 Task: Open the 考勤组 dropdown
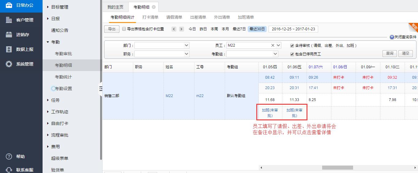[252, 54]
